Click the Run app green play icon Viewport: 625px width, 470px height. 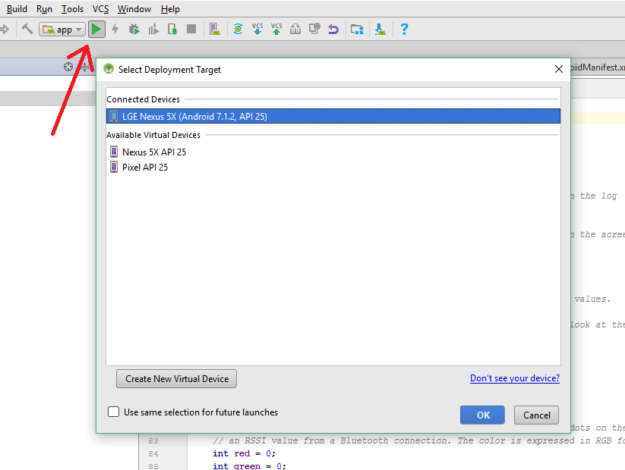coord(96,29)
